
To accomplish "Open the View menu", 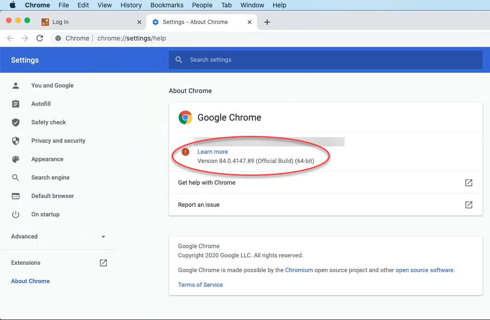I will click(105, 5).
